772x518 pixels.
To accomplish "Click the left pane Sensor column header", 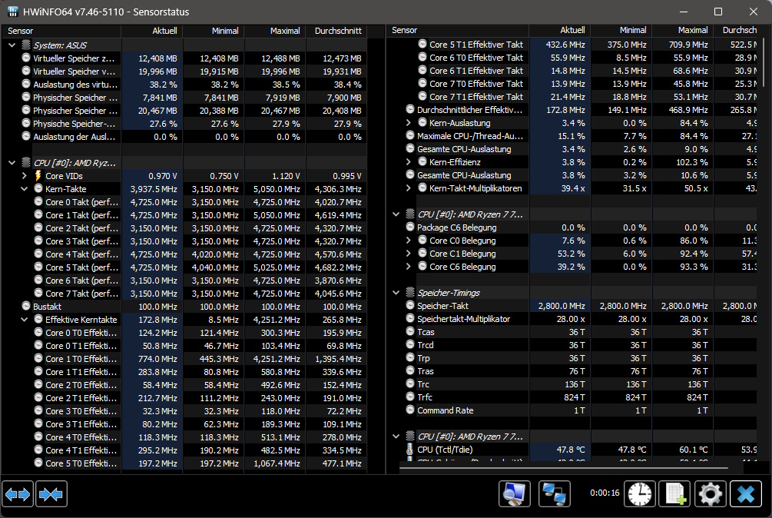I will coord(61,31).
